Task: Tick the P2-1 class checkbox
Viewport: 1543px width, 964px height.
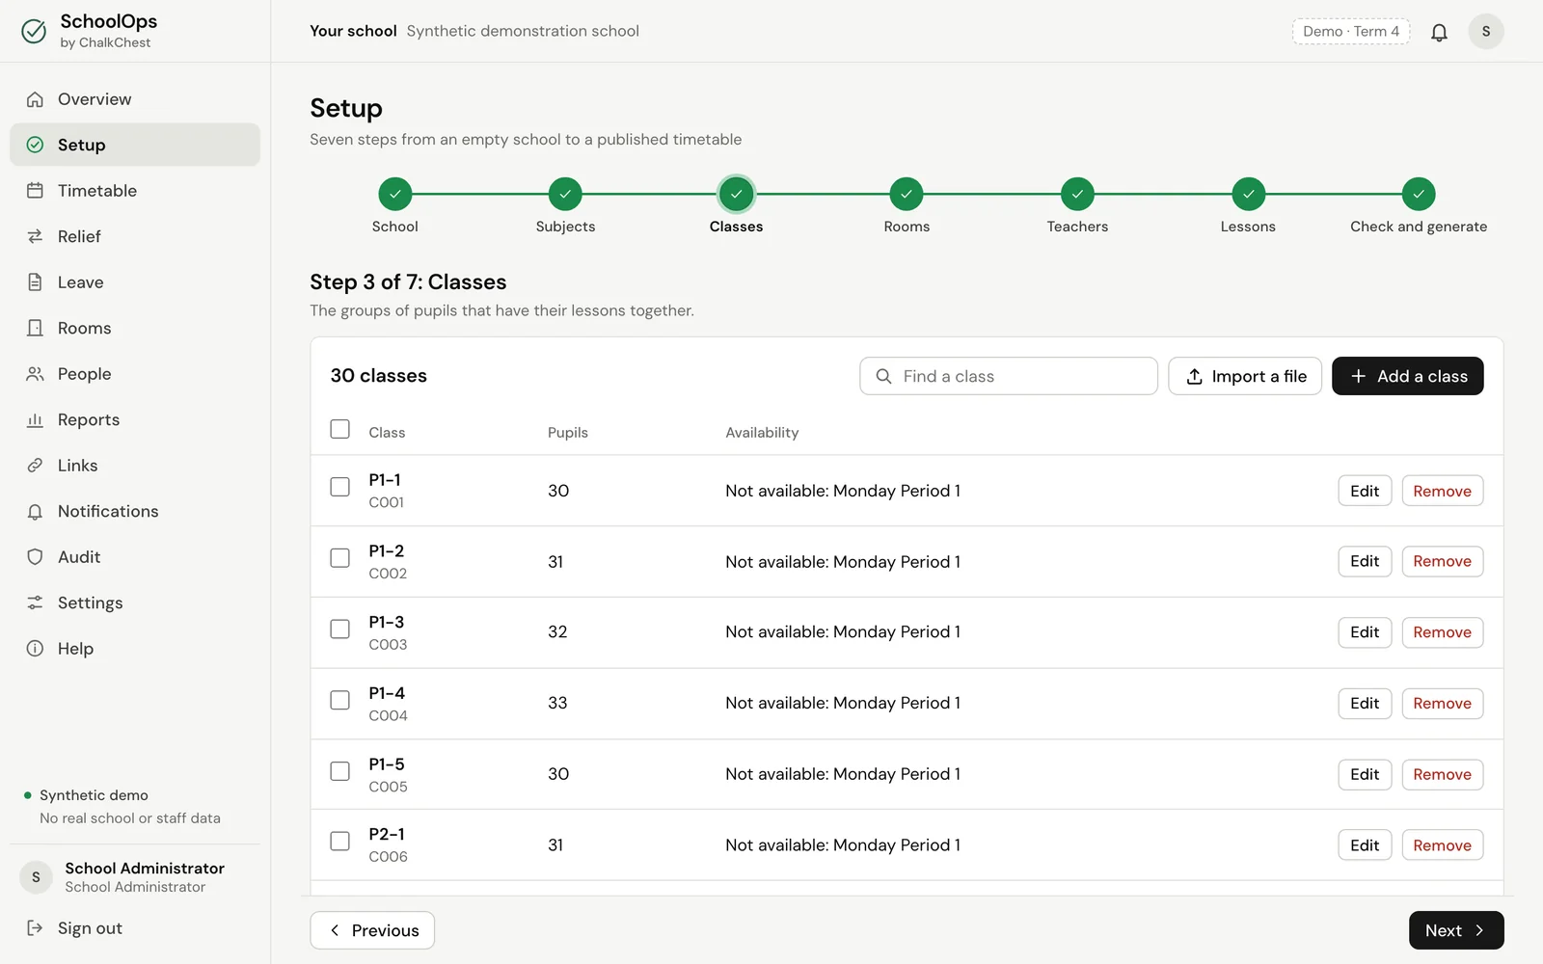Action: pos(339,842)
